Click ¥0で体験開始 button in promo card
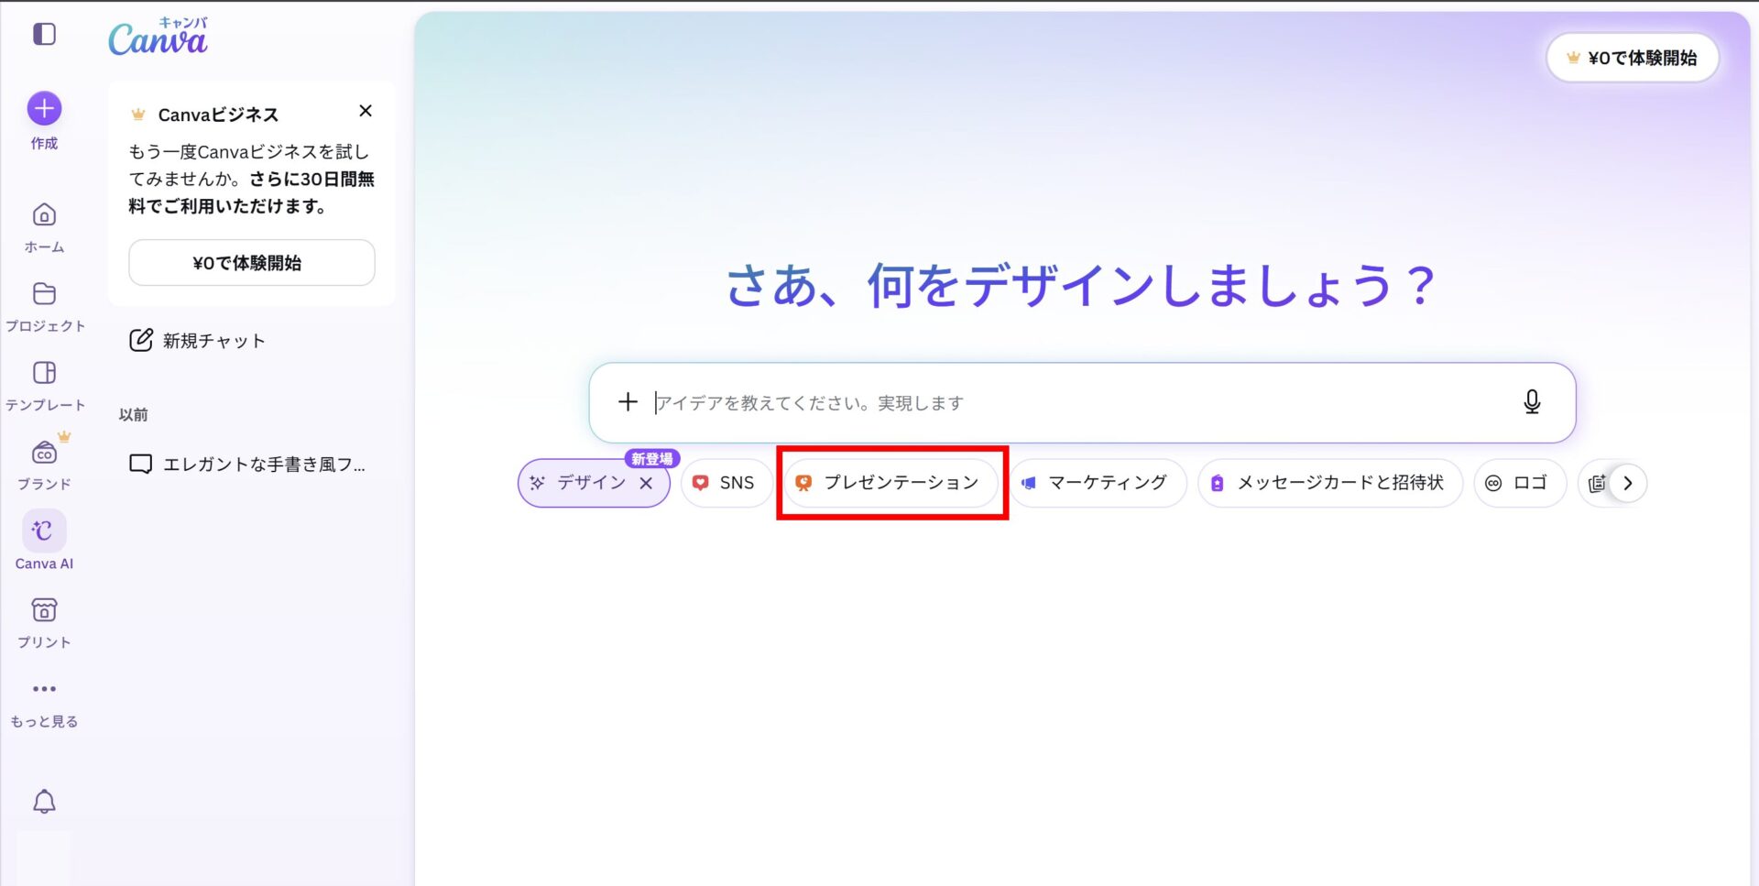 click(252, 263)
